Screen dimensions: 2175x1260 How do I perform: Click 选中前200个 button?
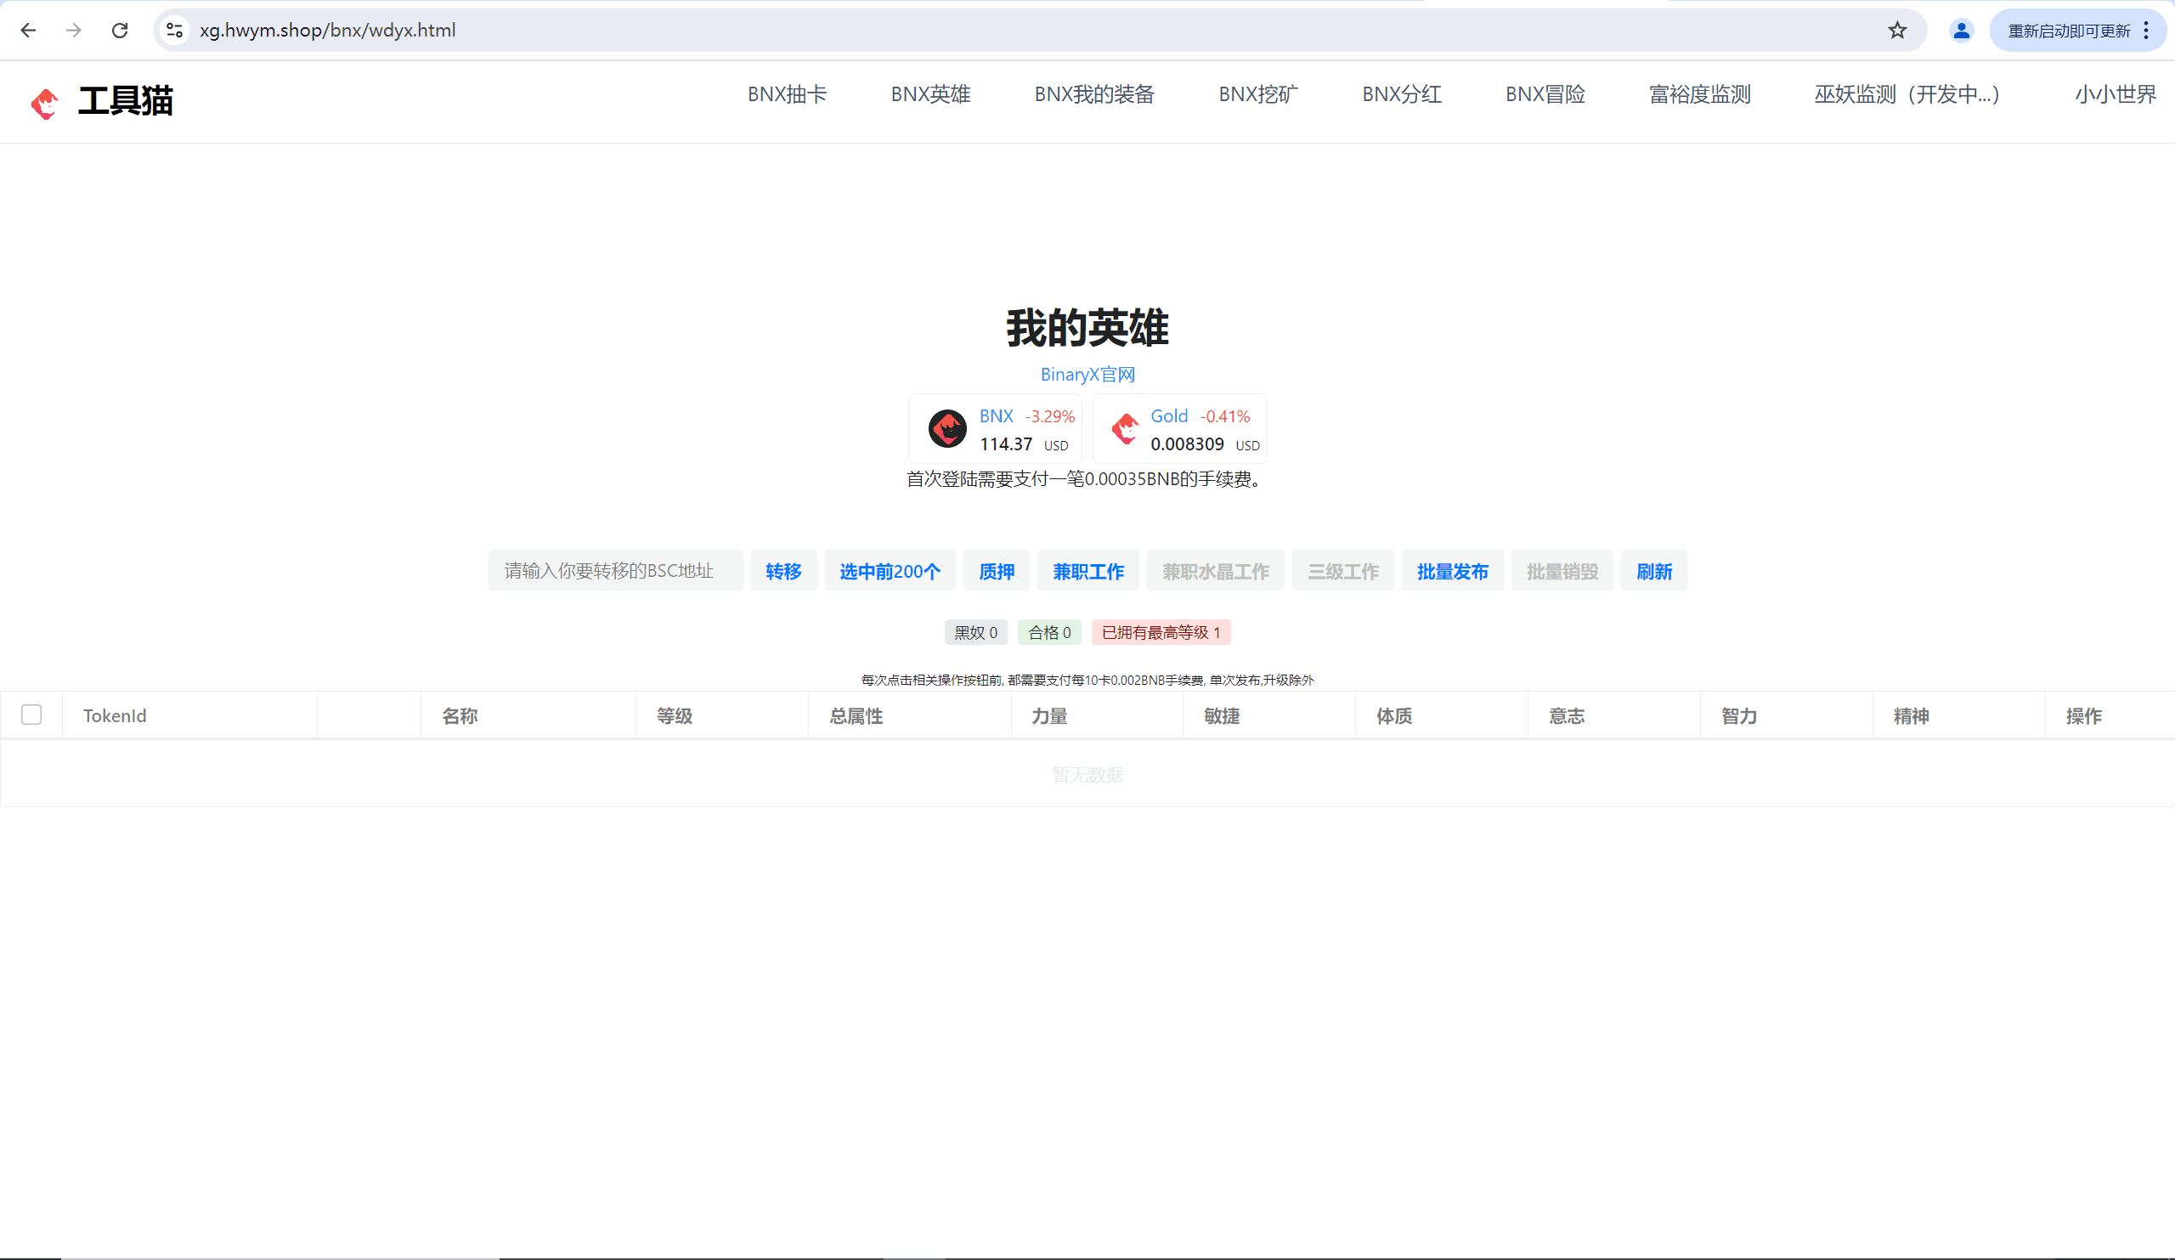coord(889,571)
